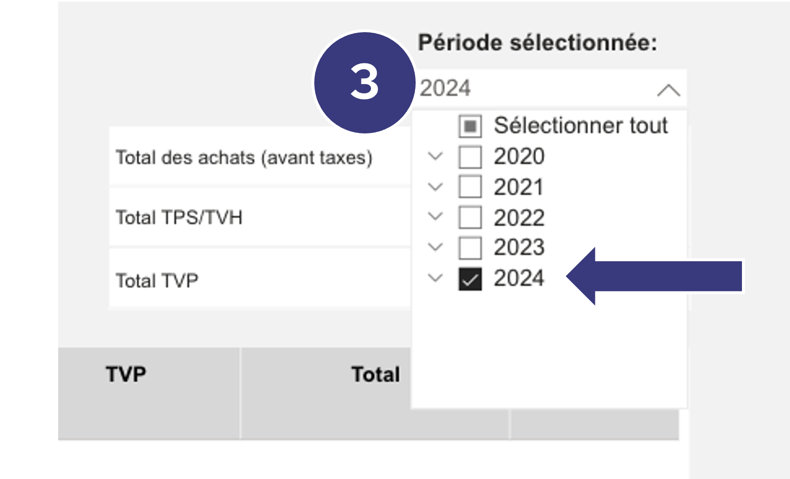Check the 2023 year checkbox
This screenshot has height=479, width=790.
pyautogui.click(x=470, y=248)
